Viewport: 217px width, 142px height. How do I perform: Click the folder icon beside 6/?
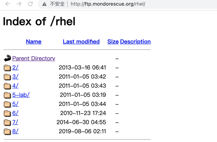pyautogui.click(x=7, y=113)
